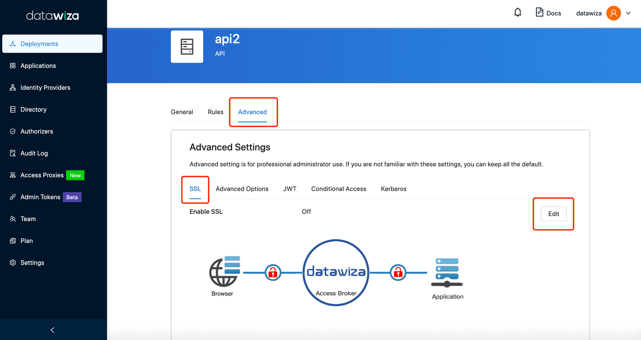The image size is (641, 340).
Task: Click the Advanced Settings heading
Action: pos(230,147)
